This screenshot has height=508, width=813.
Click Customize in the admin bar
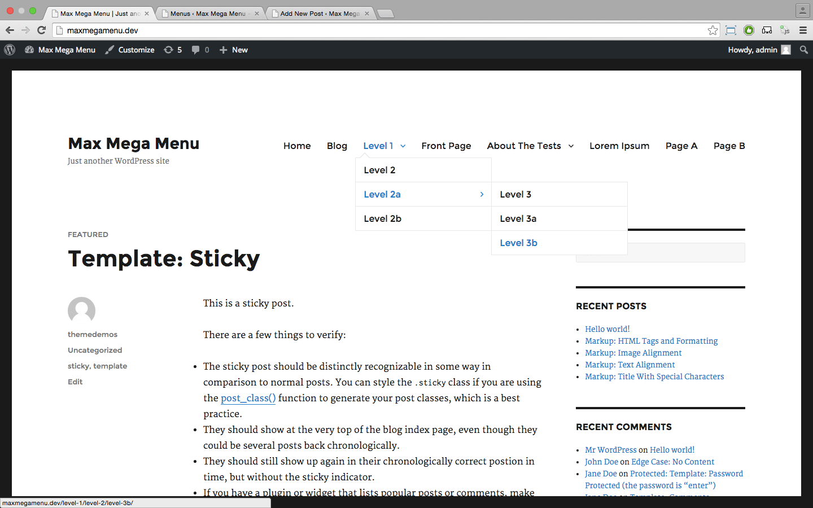point(130,50)
